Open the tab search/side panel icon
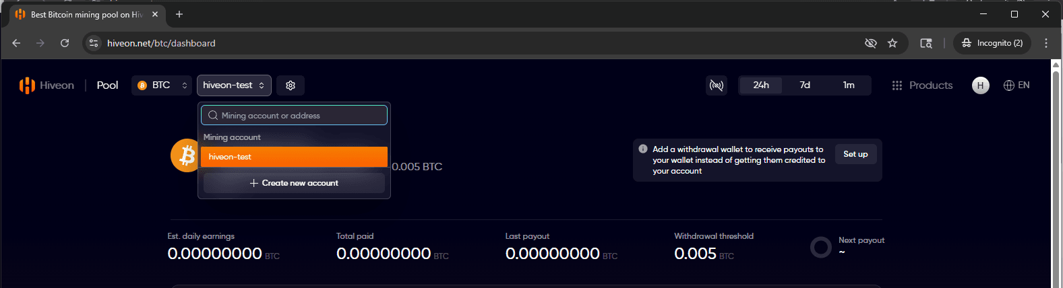The image size is (1063, 288). (926, 43)
